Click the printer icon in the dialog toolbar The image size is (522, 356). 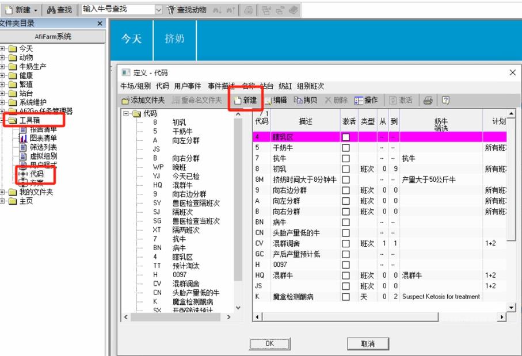[x=428, y=100]
